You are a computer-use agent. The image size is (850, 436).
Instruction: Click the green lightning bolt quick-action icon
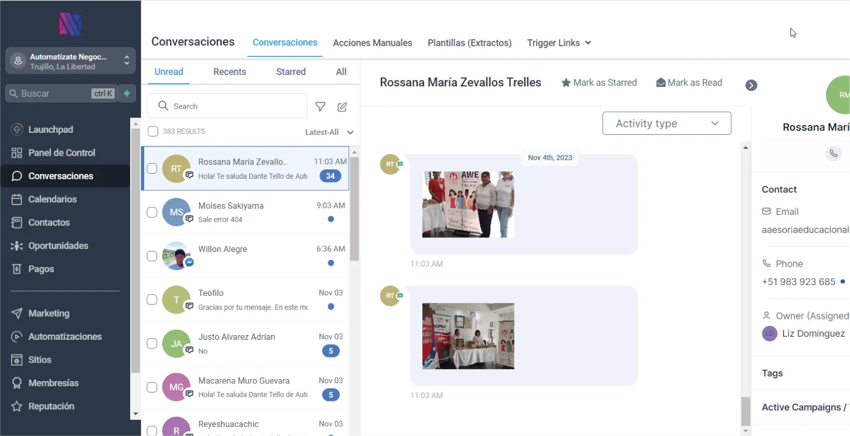coord(127,94)
